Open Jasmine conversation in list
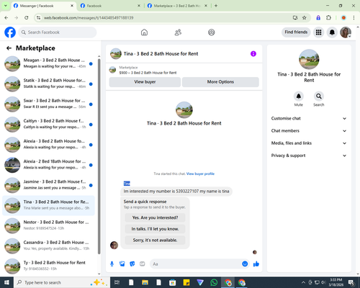 tap(48, 185)
